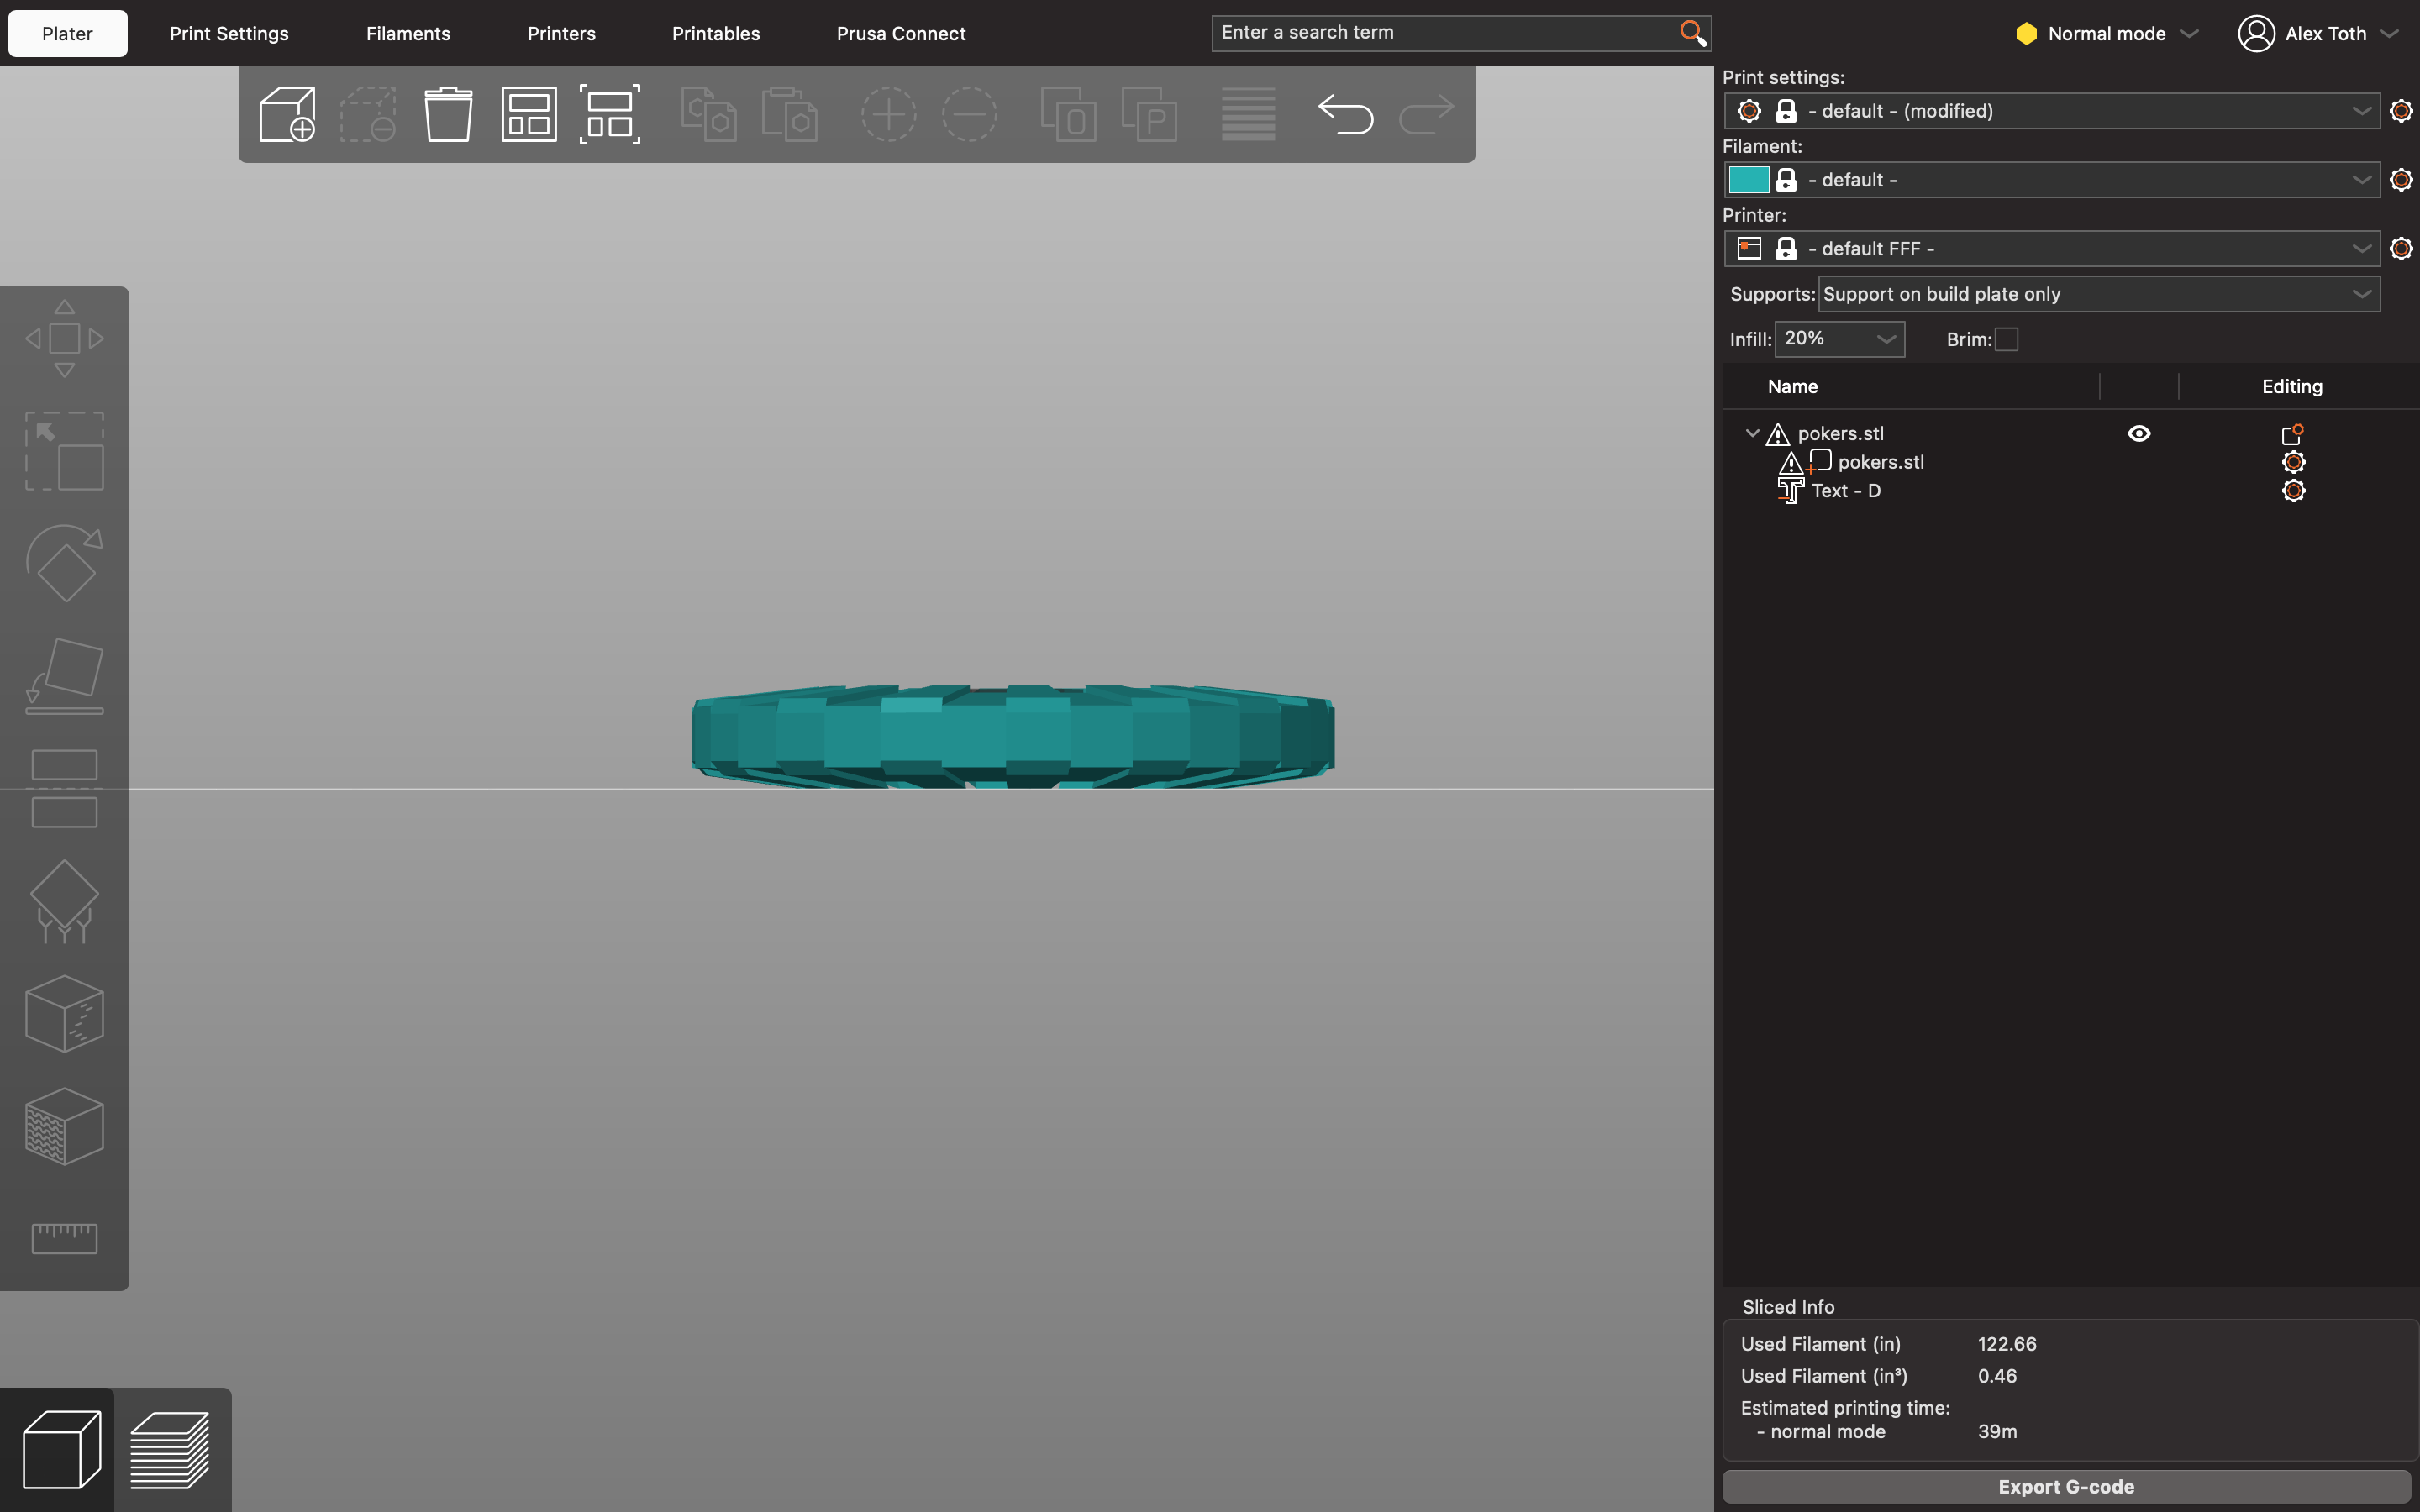Click the teal filament color swatch

pos(1748,180)
